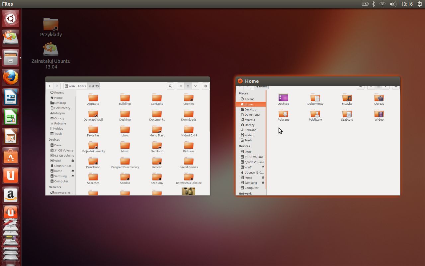Open the Downloads folder
The width and height of the screenshot is (425, 266).
189,115
